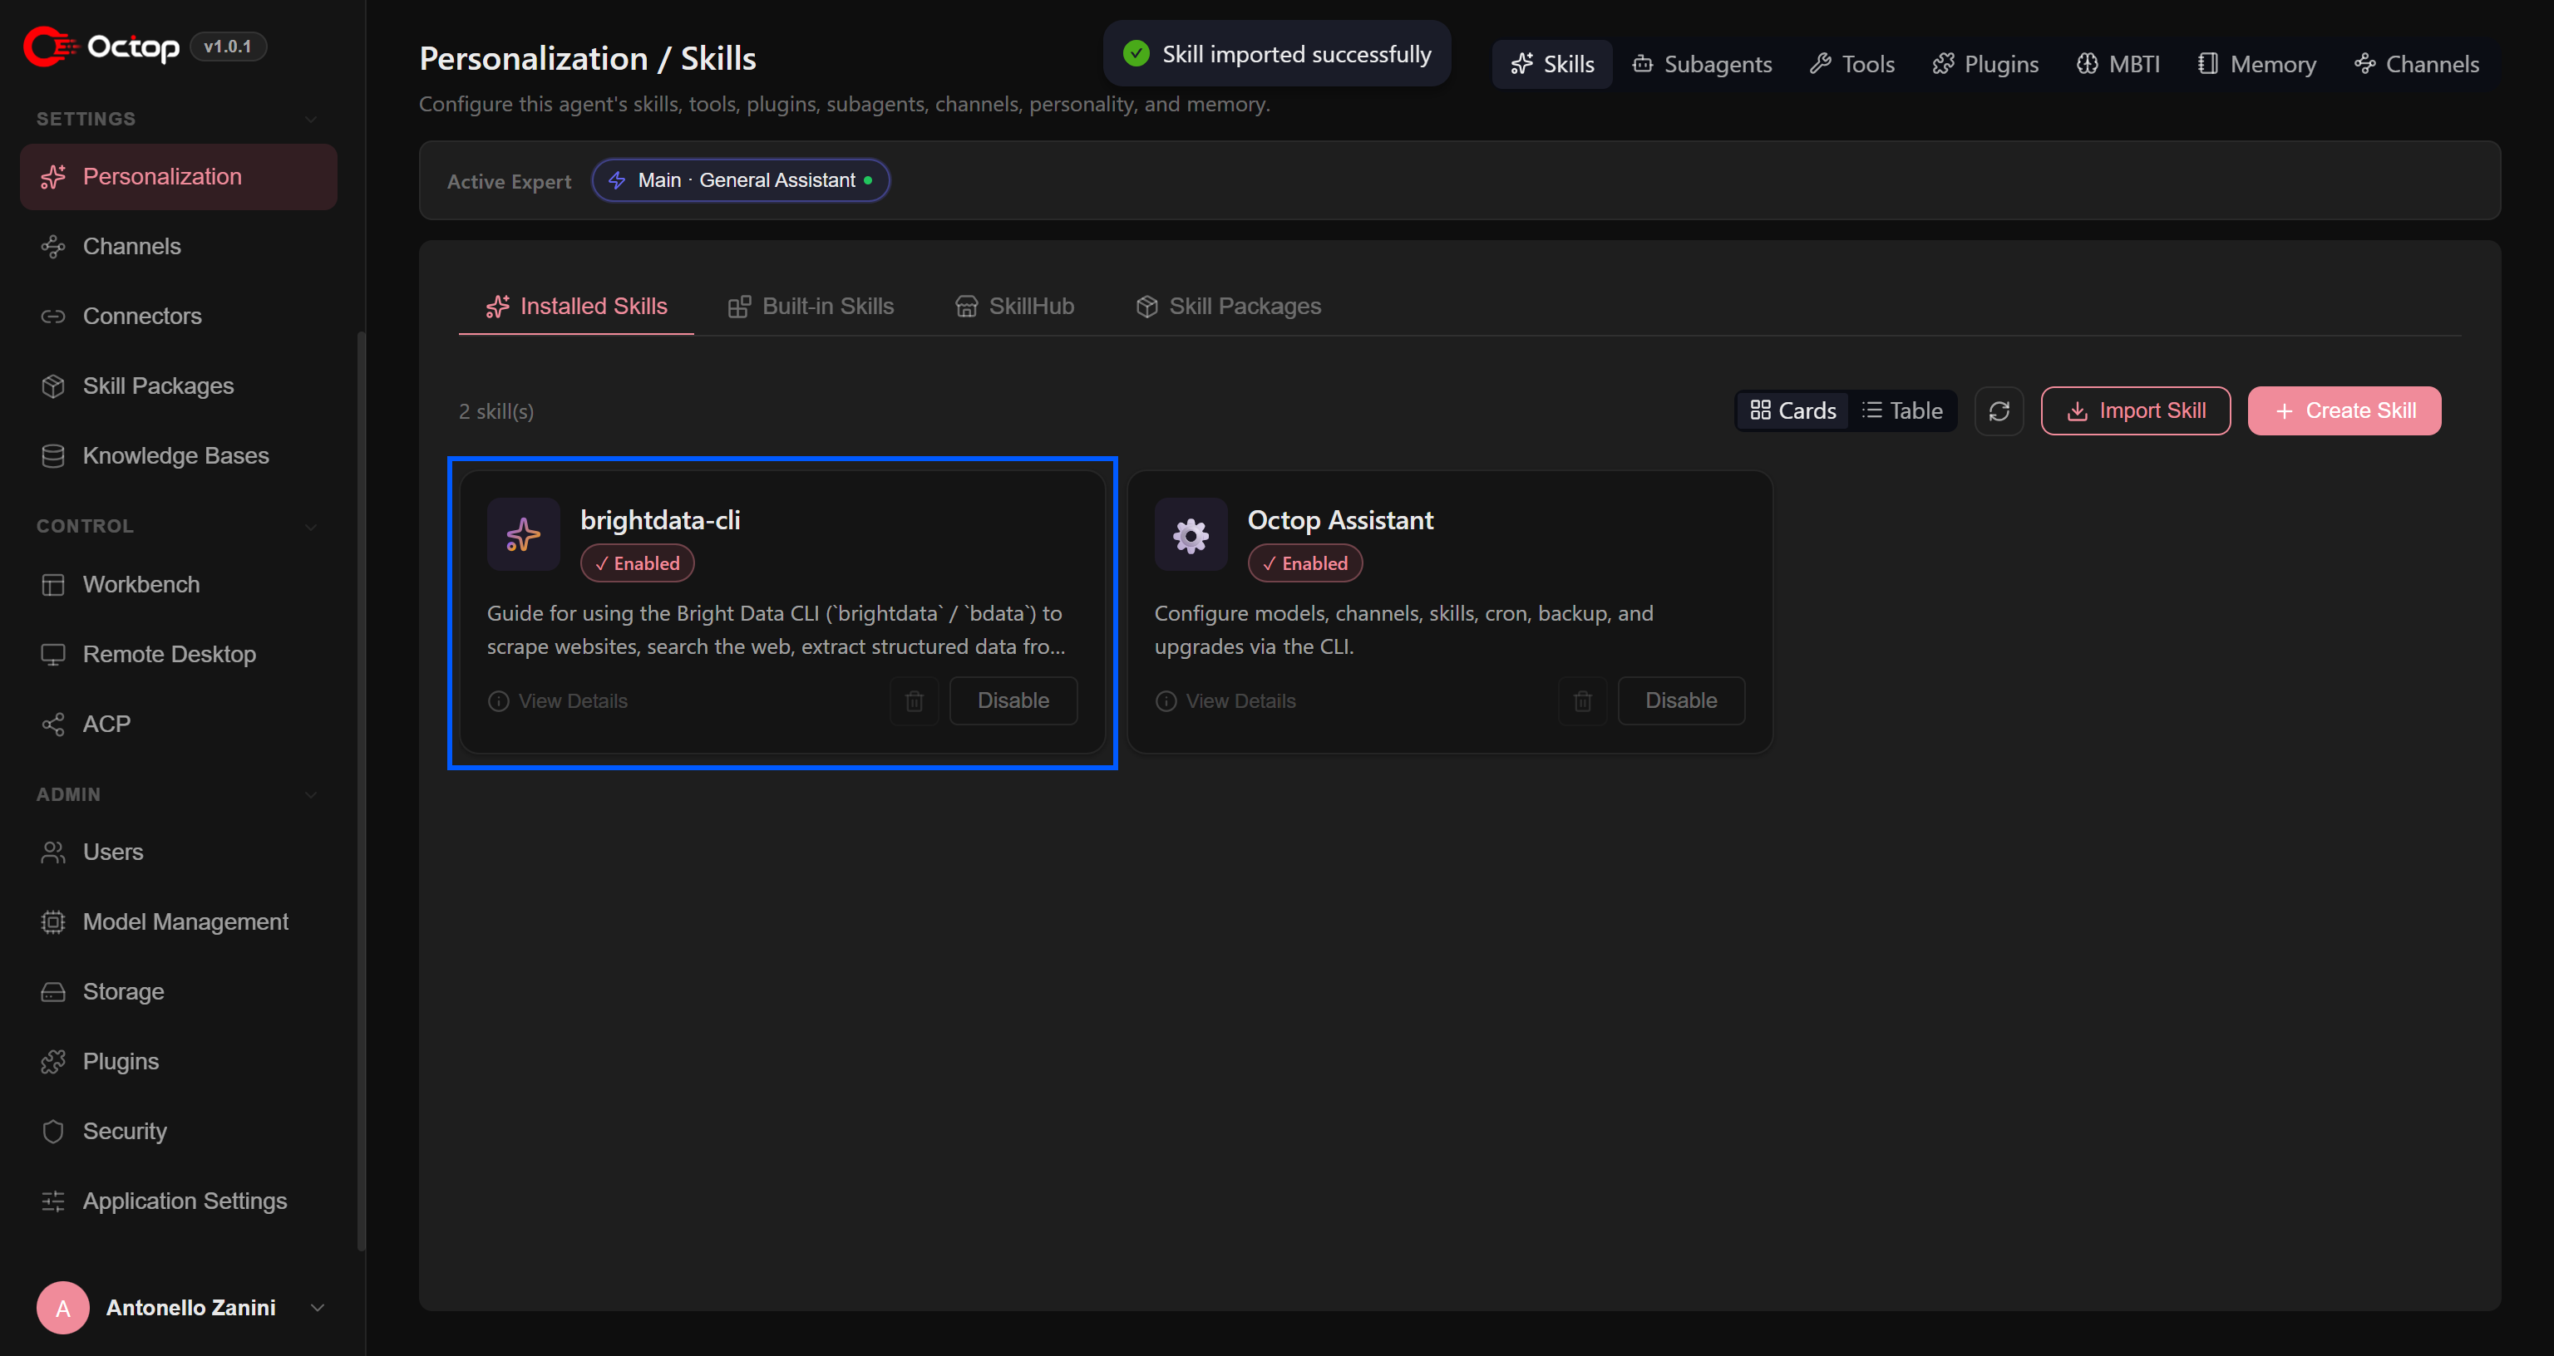Open Knowledge Bases in the sidebar
The width and height of the screenshot is (2554, 1356).
[x=179, y=456]
